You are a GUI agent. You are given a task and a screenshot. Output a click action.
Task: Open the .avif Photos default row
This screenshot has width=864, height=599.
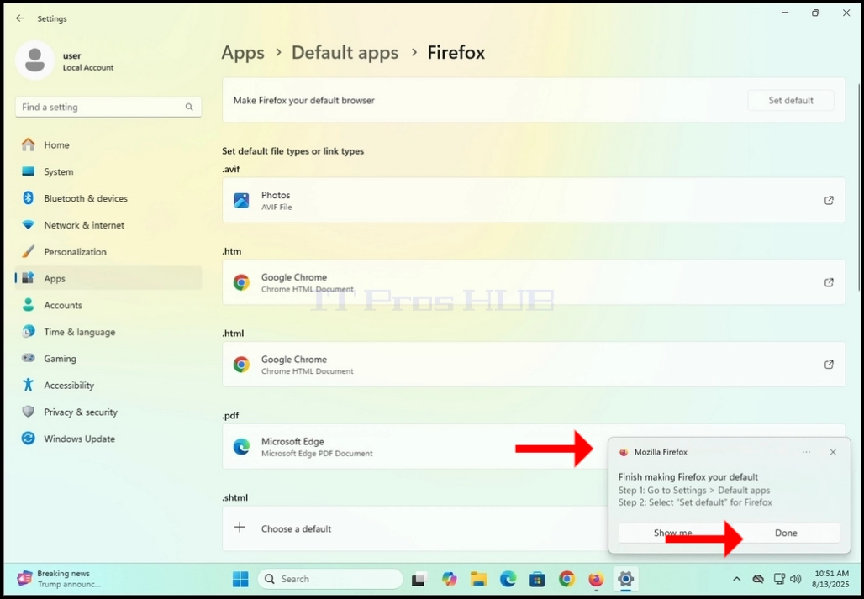click(534, 201)
